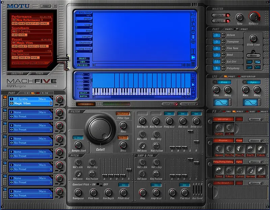This screenshot has width=270, height=210.
Task: Toggle the Mono button in Part section
Action: (253, 56)
